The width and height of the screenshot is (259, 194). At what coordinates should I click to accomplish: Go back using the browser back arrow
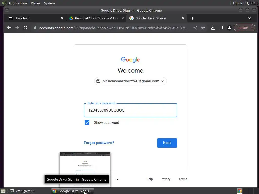pyautogui.click(x=9, y=28)
